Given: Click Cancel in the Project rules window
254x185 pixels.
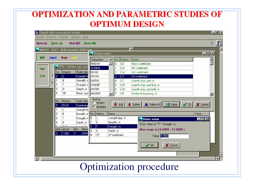Looking at the screenshot, I should (202, 104).
